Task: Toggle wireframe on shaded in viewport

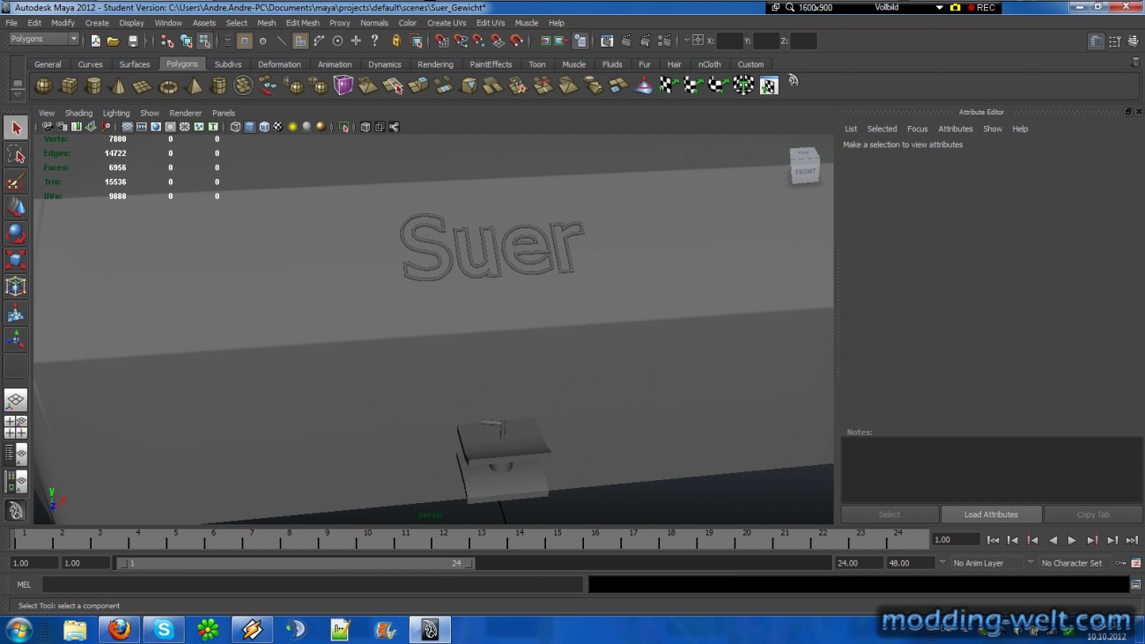Action: click(263, 127)
